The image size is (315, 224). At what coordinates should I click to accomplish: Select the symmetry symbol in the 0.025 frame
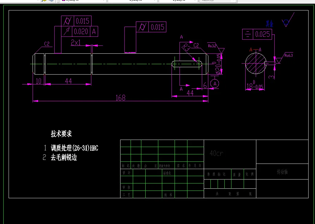click(247, 34)
